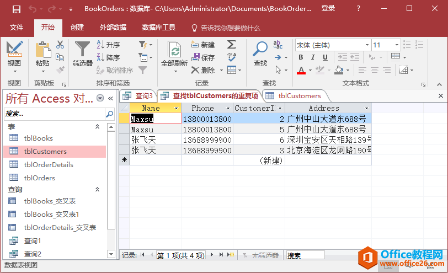Delete record using 删除 button
448x273 pixels.
[203, 70]
